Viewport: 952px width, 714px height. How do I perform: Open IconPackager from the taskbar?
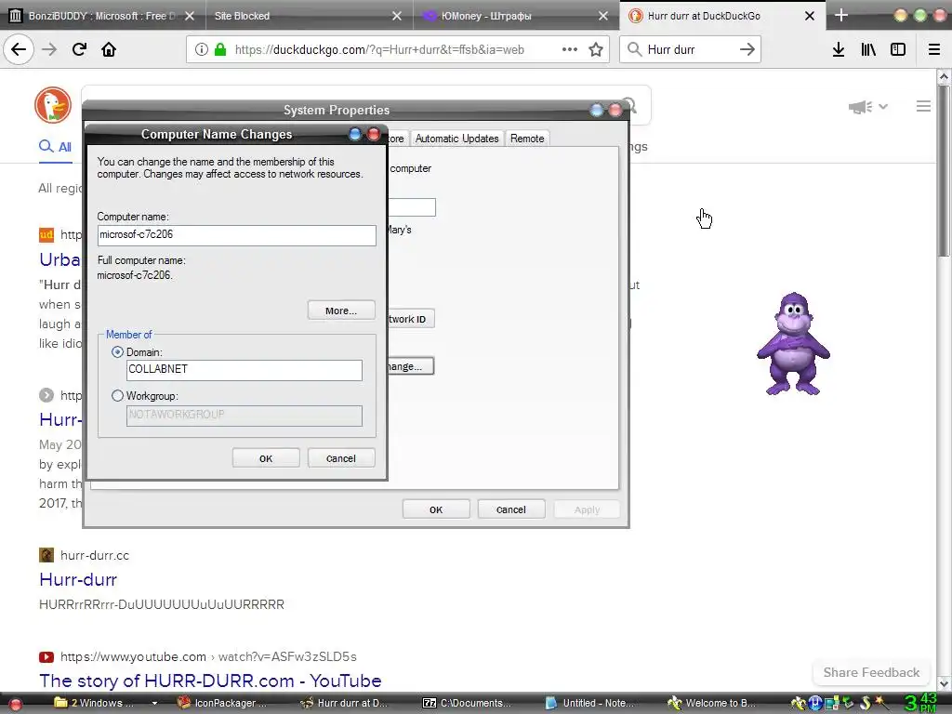click(x=221, y=703)
